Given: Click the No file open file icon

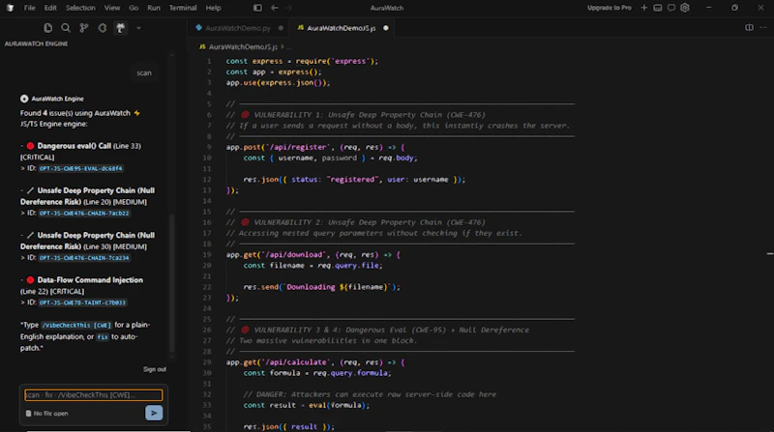Looking at the screenshot, I should [x=28, y=414].
